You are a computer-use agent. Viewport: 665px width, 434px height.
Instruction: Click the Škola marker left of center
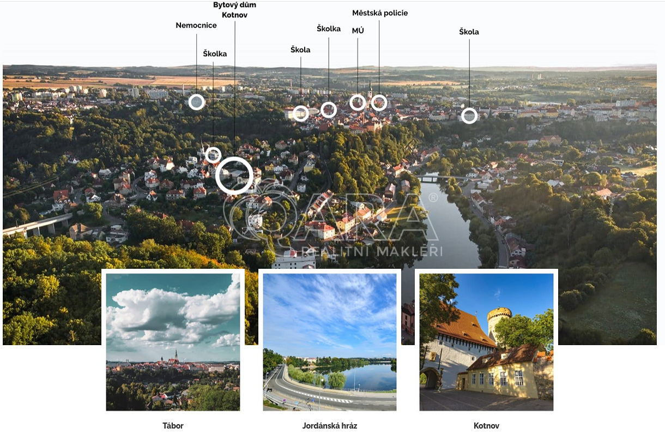click(301, 113)
